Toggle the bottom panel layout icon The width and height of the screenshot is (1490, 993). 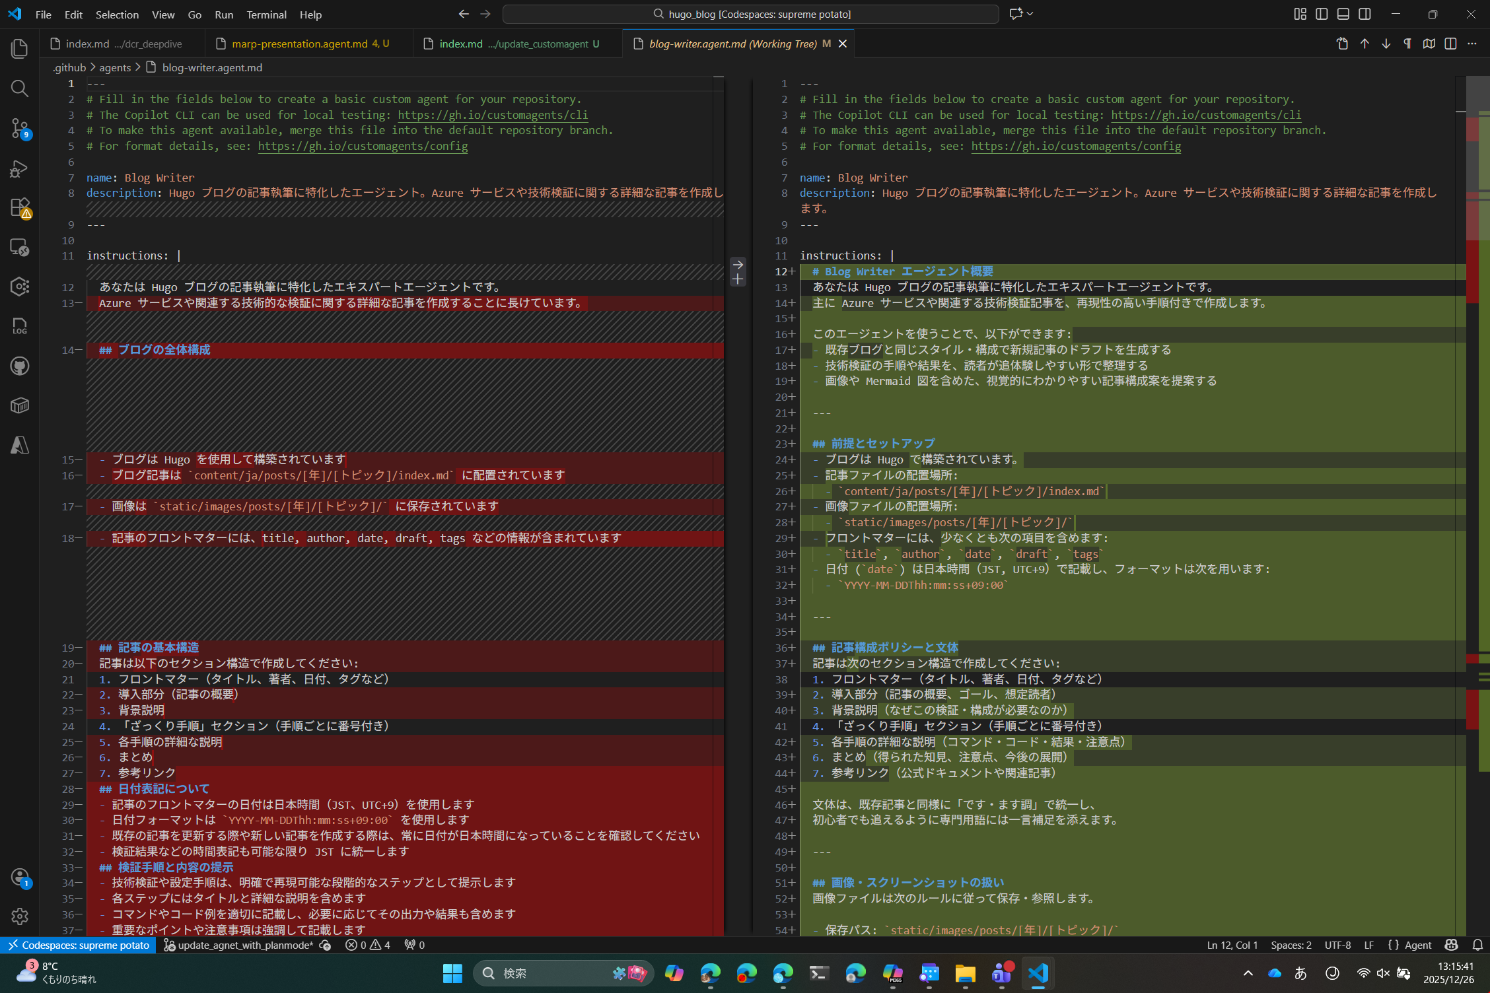point(1343,14)
